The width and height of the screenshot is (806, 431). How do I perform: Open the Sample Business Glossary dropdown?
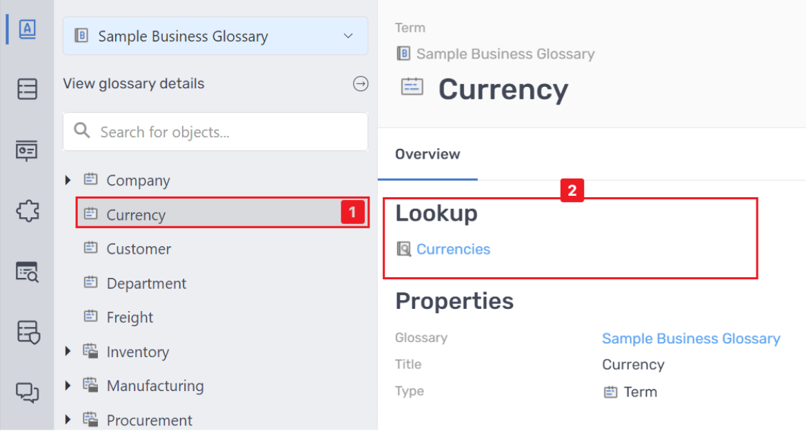(215, 37)
